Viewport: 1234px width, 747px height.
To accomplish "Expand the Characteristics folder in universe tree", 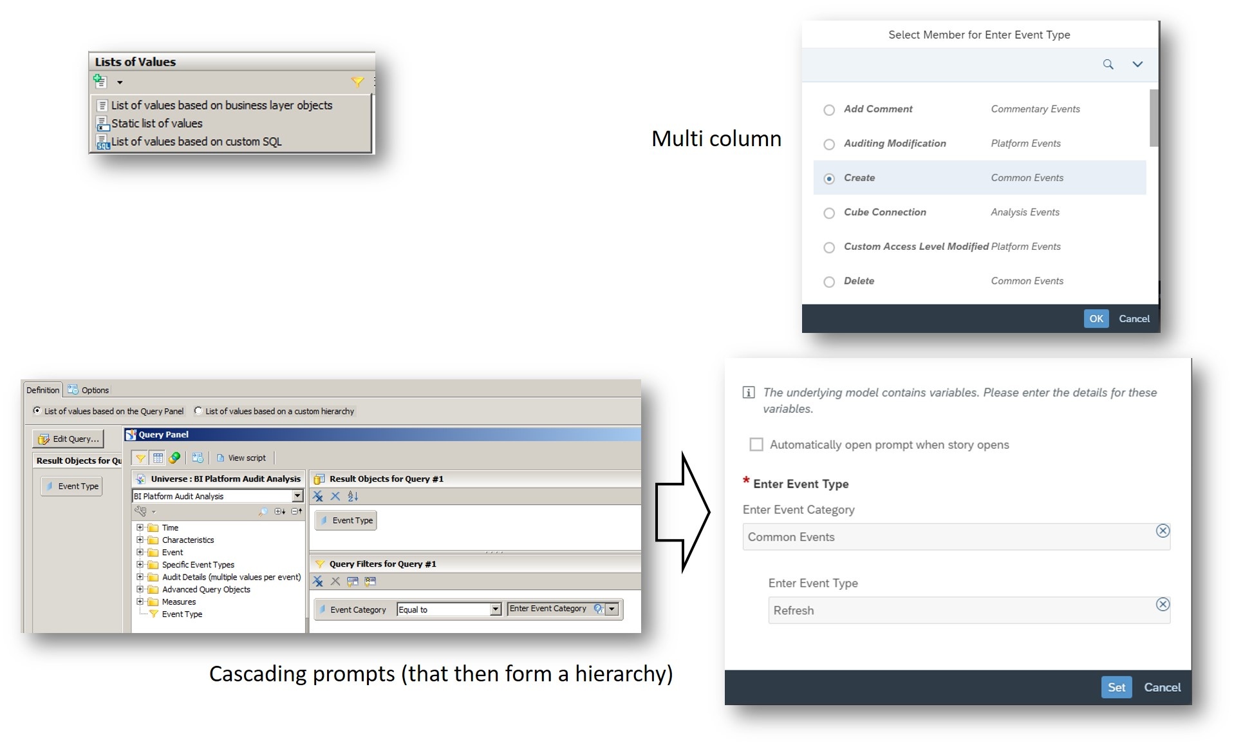I will [x=140, y=540].
